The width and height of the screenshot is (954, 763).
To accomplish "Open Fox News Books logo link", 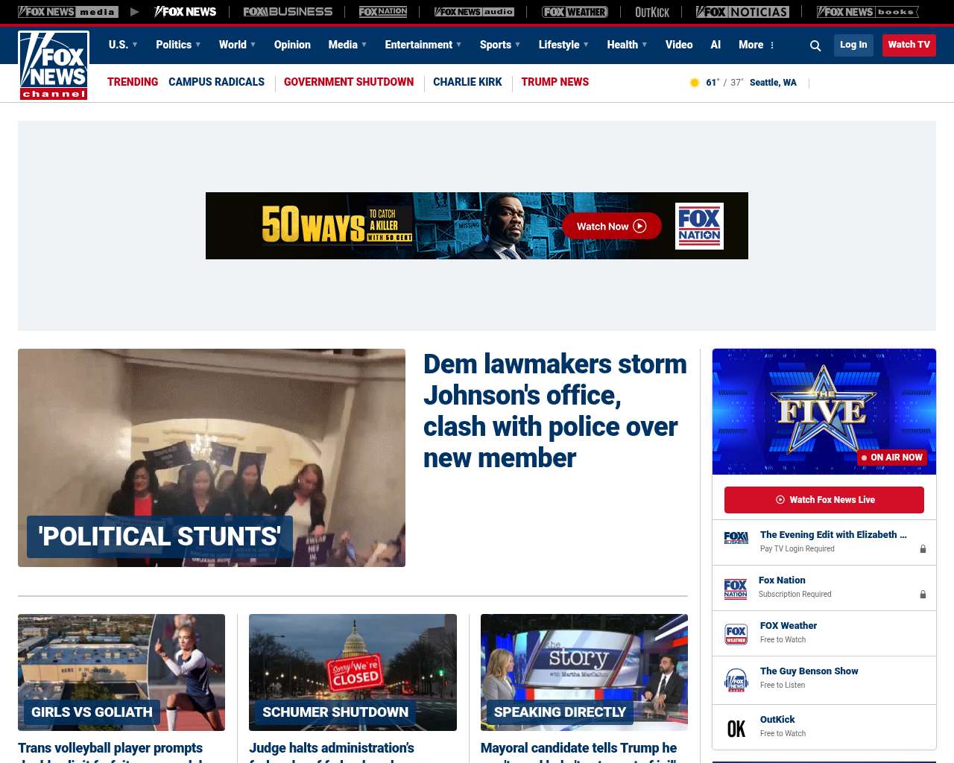I will (868, 12).
